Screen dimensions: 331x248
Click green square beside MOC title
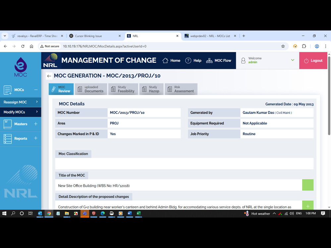tap(307, 185)
